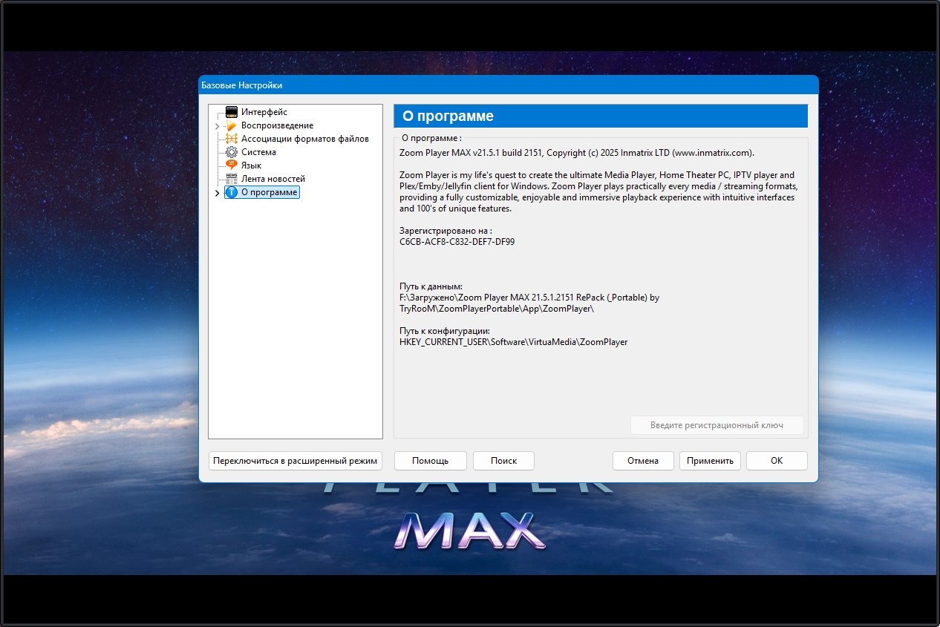
Task: Click the Лента новостей news icon
Action: click(x=231, y=179)
